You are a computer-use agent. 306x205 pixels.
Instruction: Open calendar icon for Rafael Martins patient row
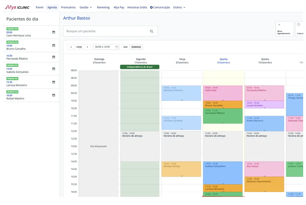54,95
